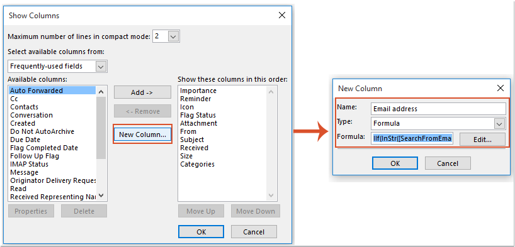Close the Show Columns dialog
The image size is (515, 247).
point(282,15)
